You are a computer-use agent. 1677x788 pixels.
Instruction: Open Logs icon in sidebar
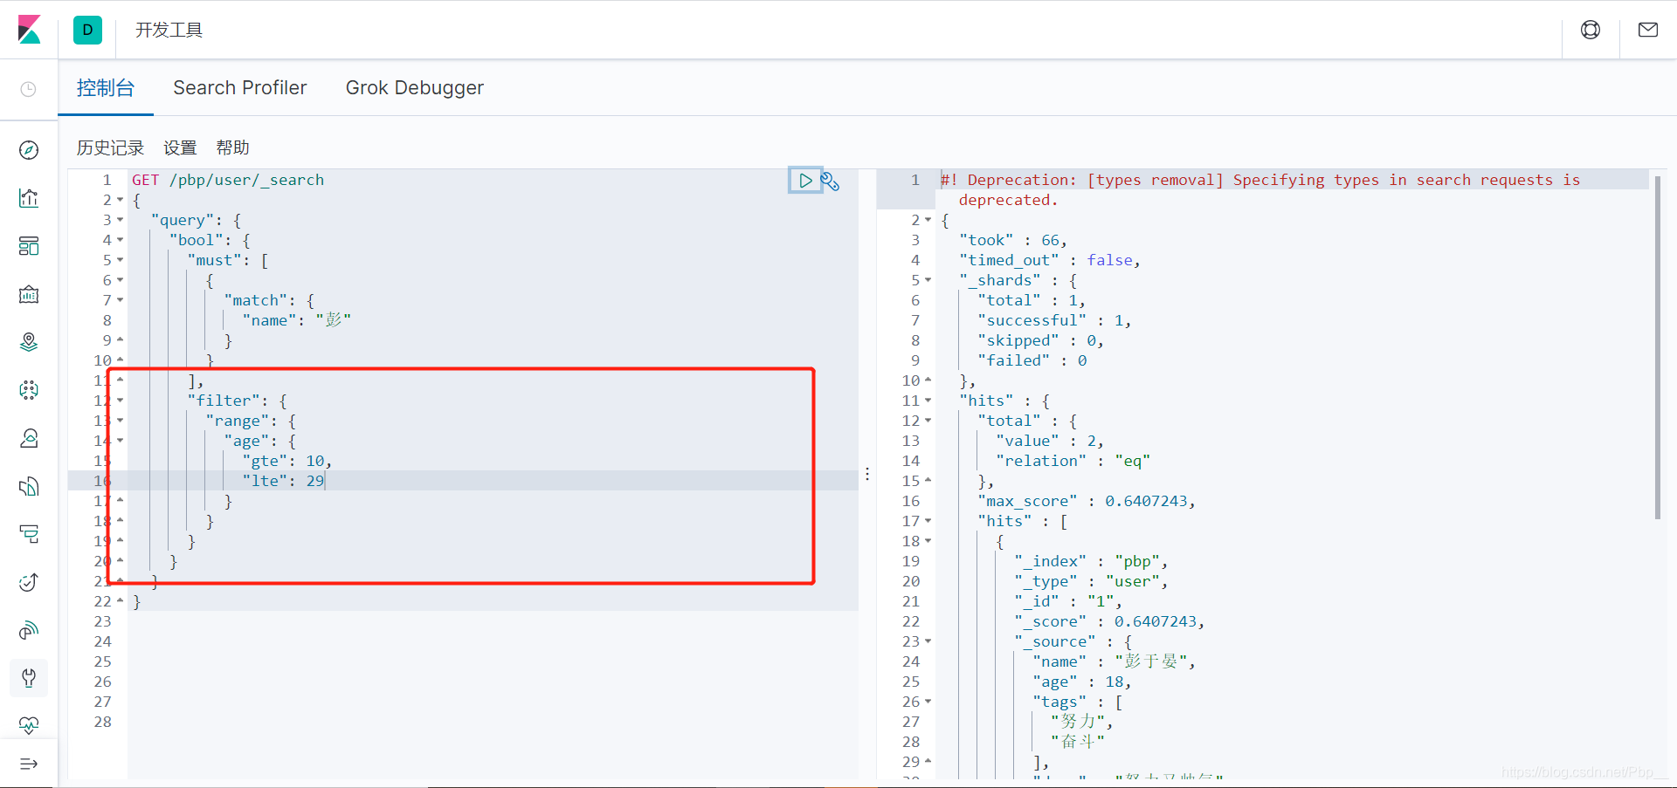[x=29, y=486]
